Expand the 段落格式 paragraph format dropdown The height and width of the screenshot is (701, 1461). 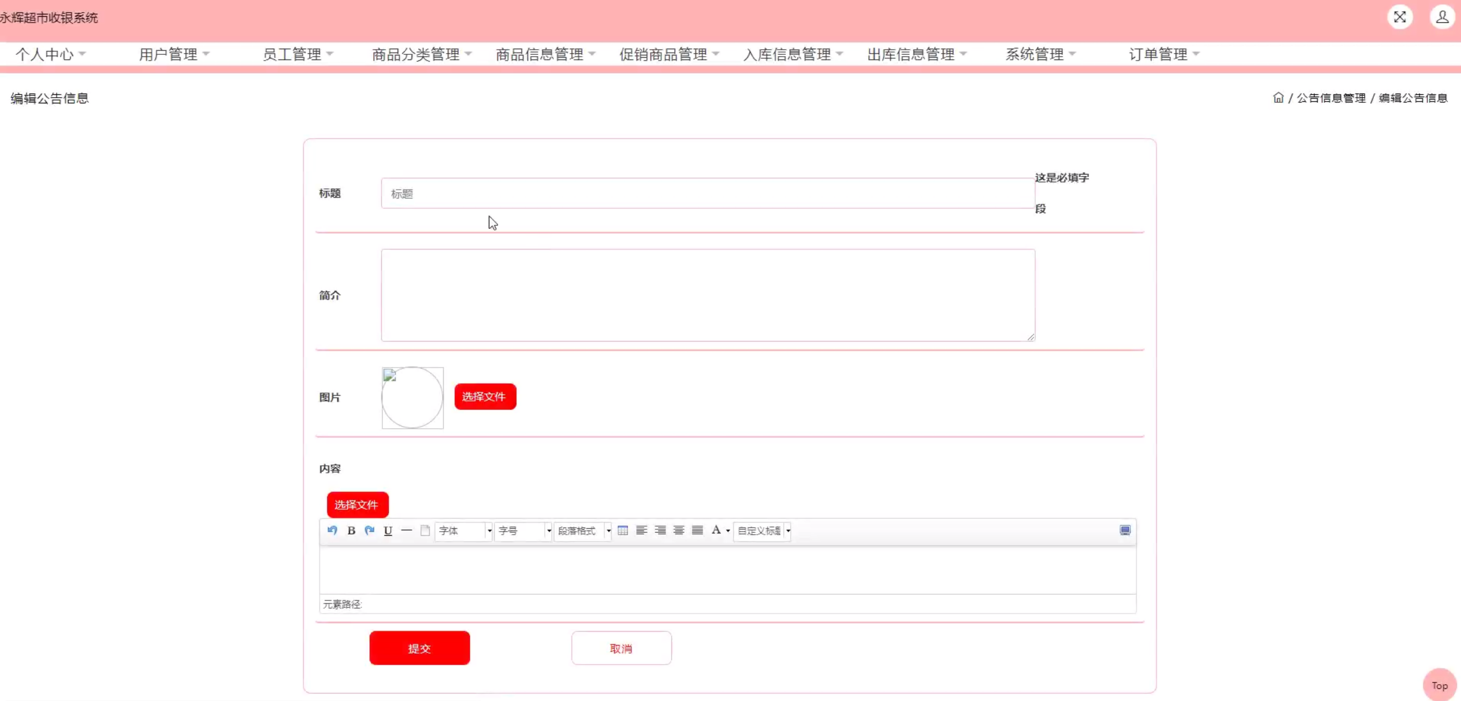(582, 531)
